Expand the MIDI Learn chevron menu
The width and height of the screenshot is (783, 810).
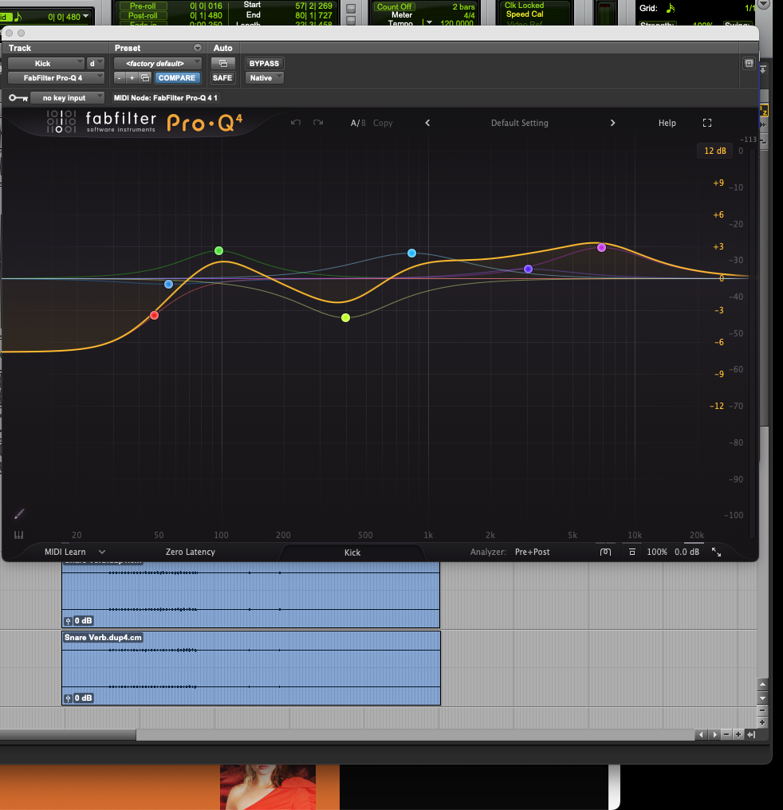[102, 552]
